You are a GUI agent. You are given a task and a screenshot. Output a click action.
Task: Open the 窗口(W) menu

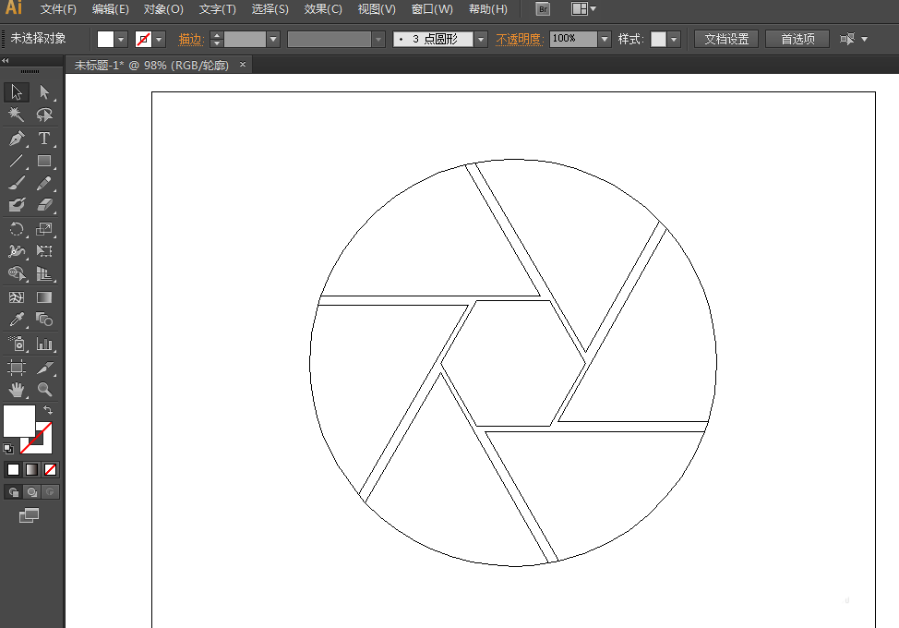coord(432,9)
